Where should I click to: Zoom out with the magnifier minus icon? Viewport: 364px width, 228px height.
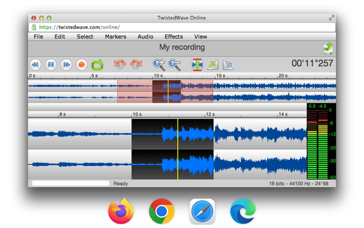pos(175,64)
